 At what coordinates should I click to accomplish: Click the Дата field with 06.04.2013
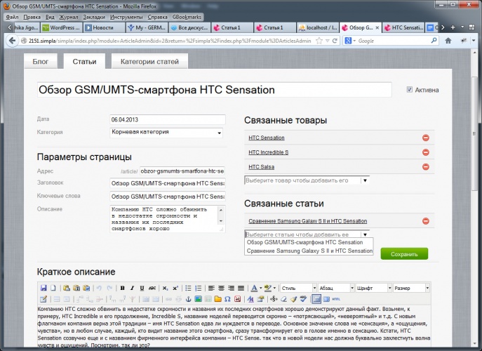168,119
